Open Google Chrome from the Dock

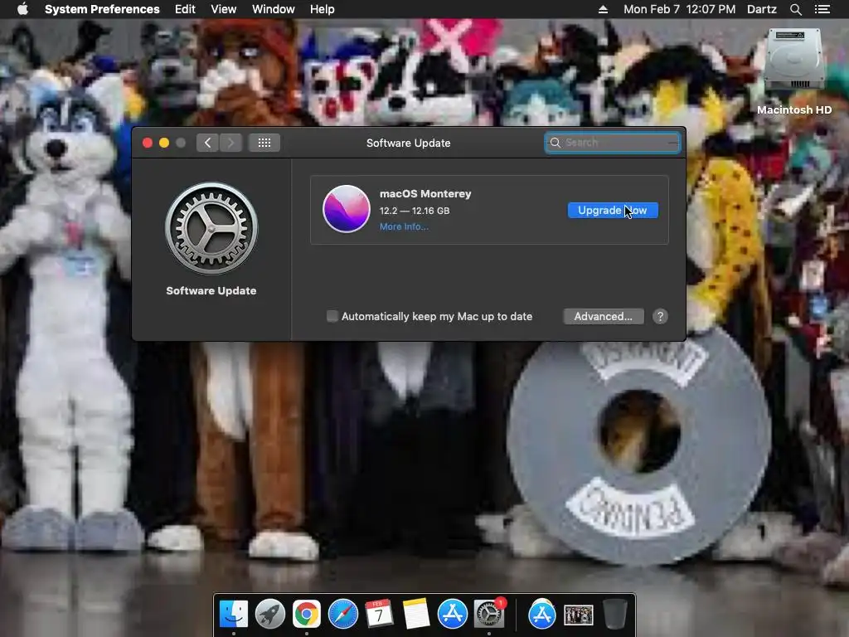coord(307,614)
